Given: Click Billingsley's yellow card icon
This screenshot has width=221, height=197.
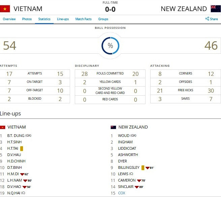Looking at the screenshot, I should [x=143, y=167].
